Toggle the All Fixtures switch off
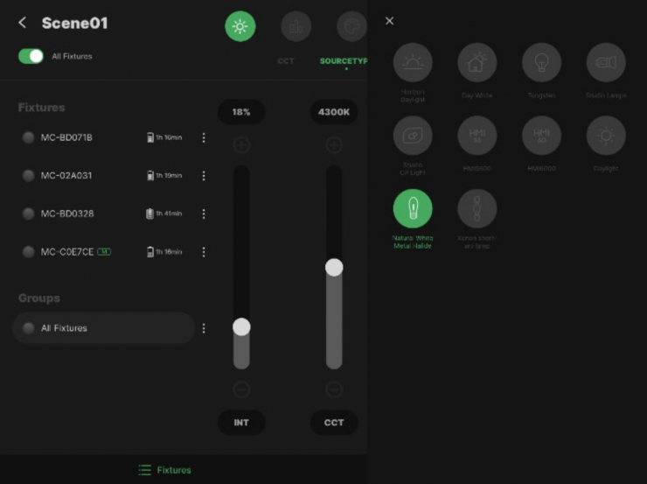 (31, 56)
